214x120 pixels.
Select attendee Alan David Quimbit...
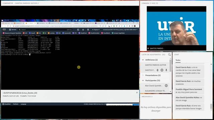(x=154, y=86)
